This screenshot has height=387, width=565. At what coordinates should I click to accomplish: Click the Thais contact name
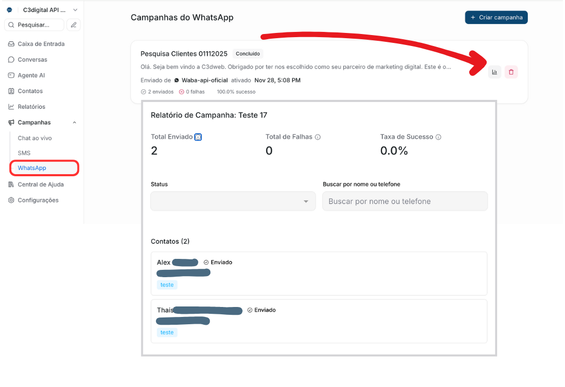[165, 310]
